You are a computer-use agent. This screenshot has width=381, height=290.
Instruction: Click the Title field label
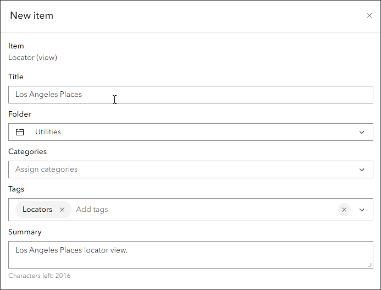tap(16, 76)
